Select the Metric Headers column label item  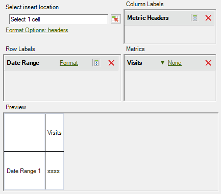point(169,18)
